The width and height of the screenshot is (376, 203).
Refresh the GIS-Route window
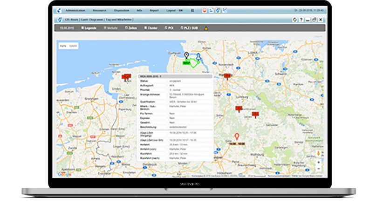[295, 20]
